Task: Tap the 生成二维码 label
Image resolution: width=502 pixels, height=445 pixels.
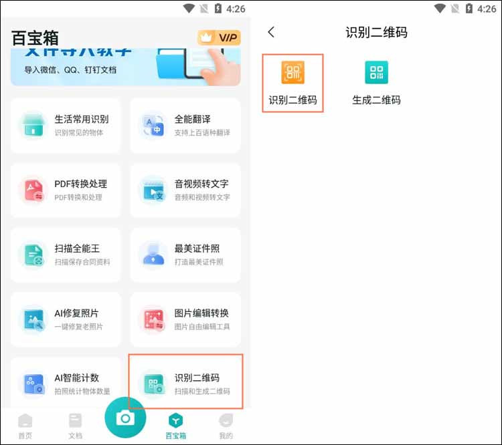Action: [376, 100]
